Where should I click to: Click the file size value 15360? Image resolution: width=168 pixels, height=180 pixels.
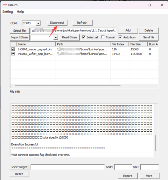[x=134, y=49]
